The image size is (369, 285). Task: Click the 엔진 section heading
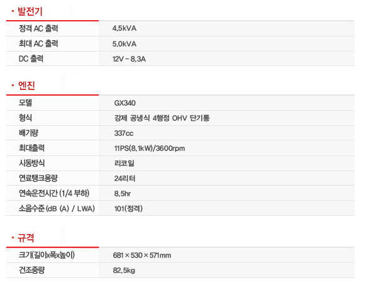tap(26, 86)
